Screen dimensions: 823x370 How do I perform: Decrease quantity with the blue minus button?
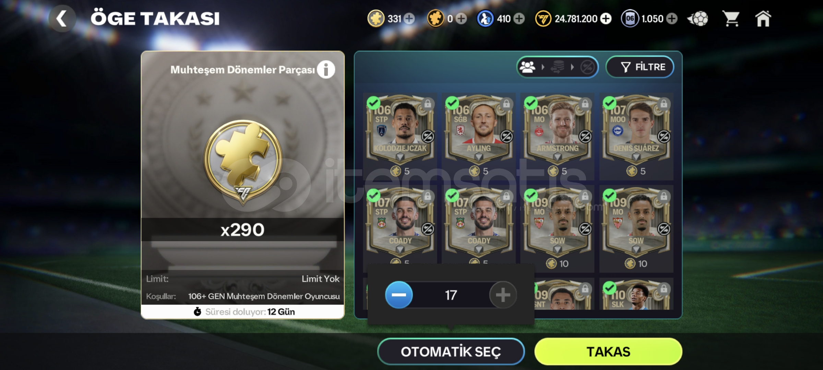(x=399, y=295)
